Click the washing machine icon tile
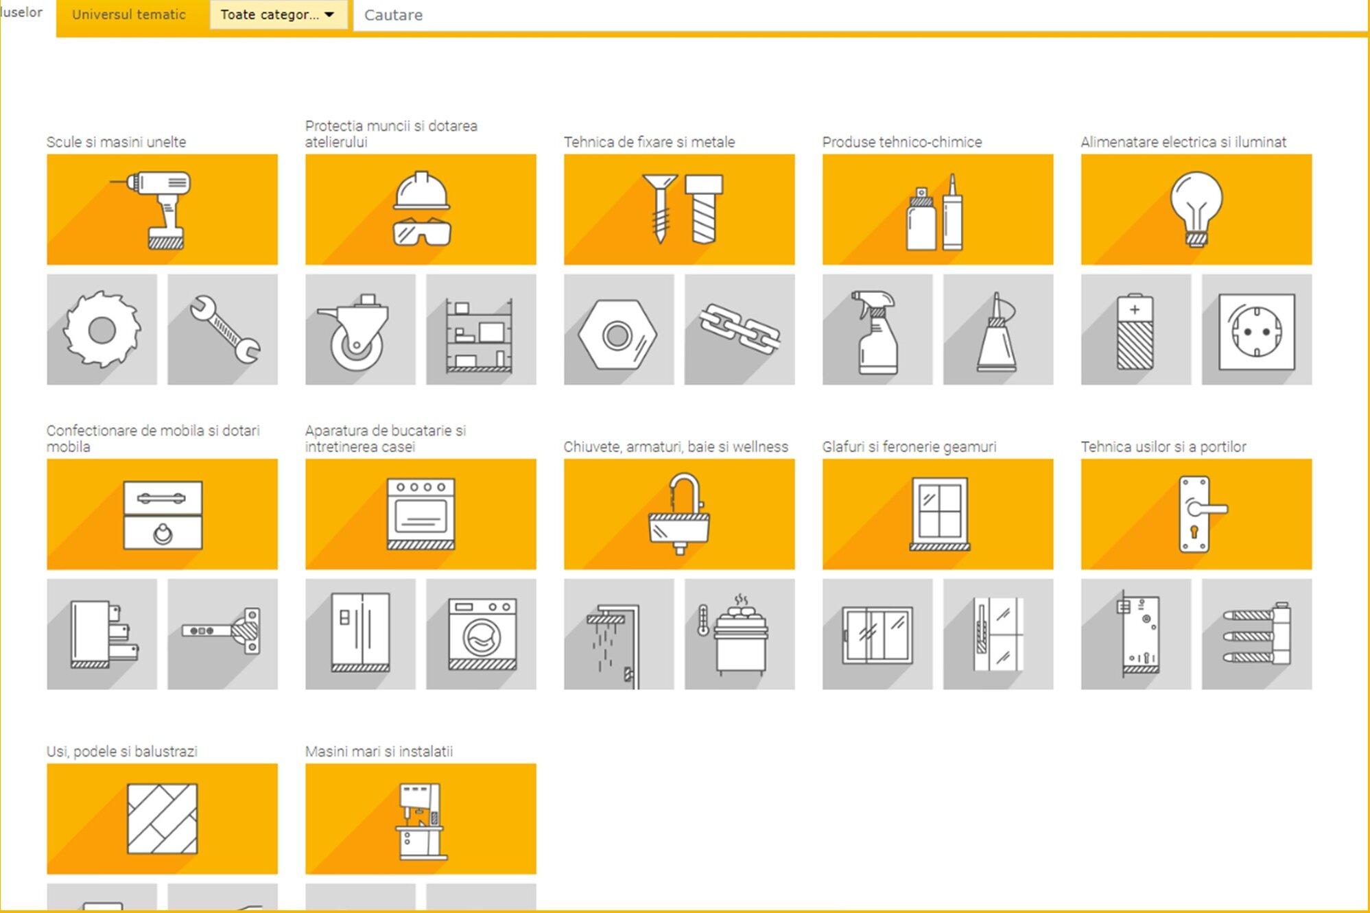This screenshot has height=913, width=1370. [481, 634]
